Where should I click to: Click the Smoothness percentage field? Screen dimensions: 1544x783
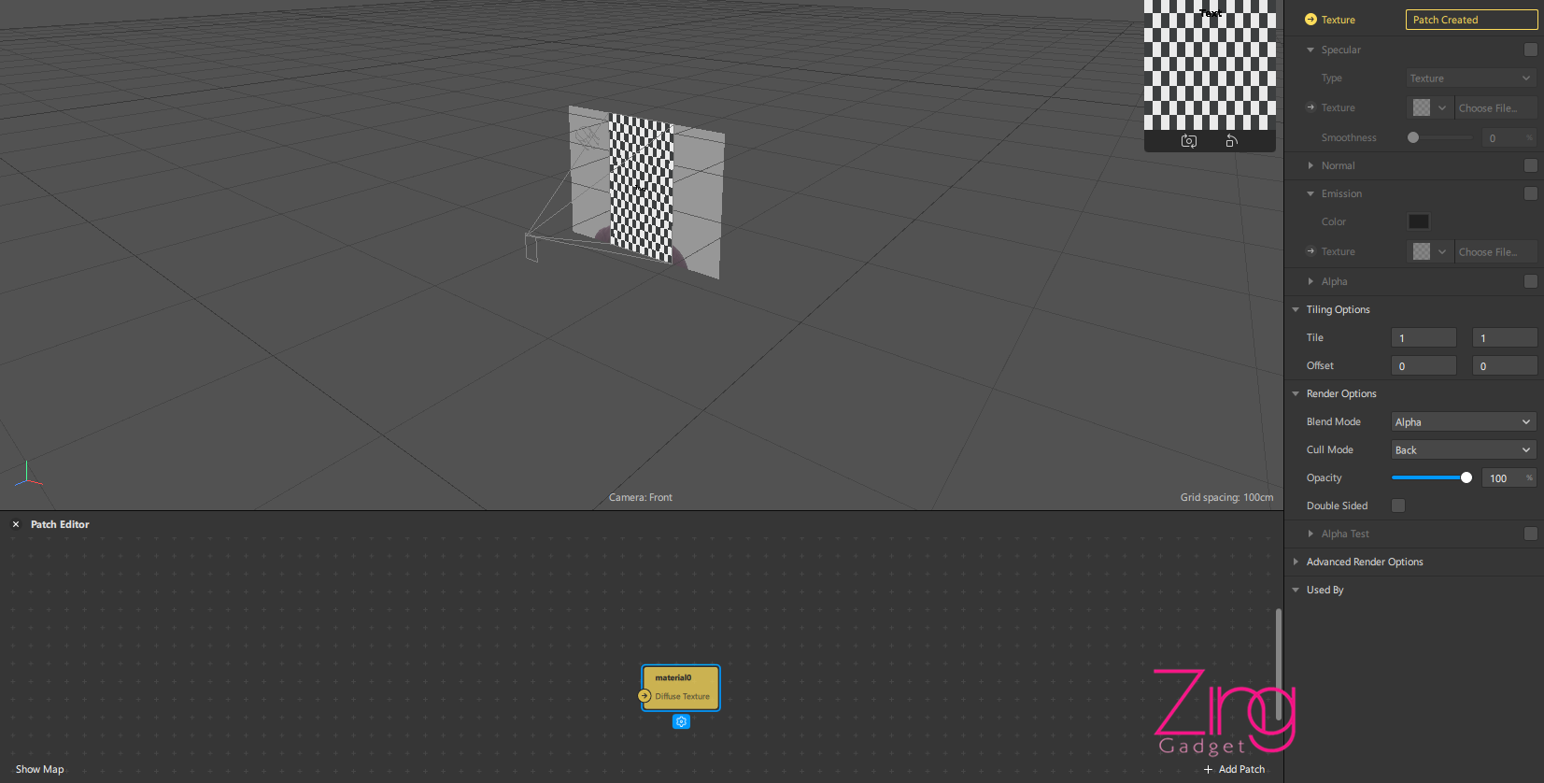(1509, 138)
